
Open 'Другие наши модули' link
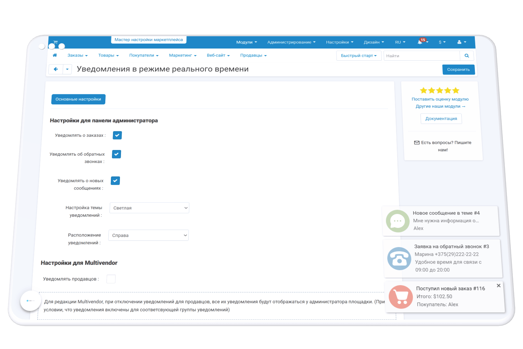pyautogui.click(x=440, y=106)
